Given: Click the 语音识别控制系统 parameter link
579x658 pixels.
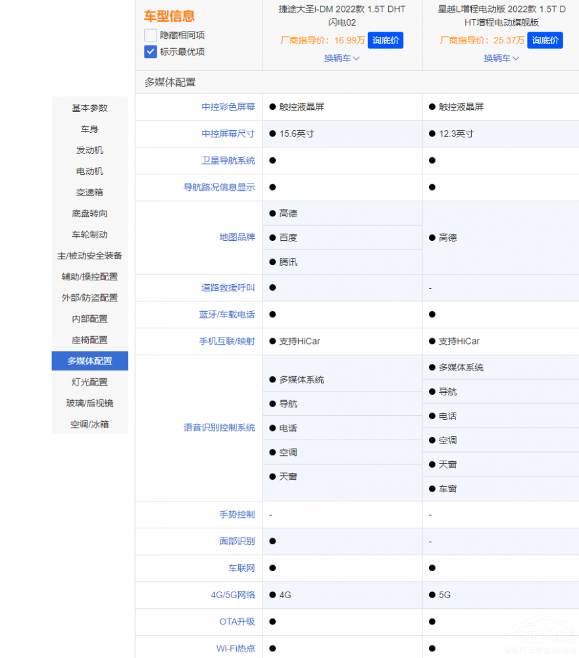Looking at the screenshot, I should 219,428.
